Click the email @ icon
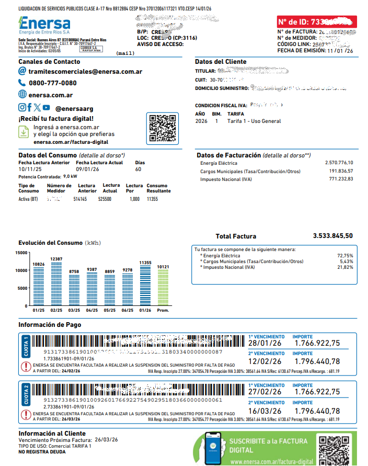The image size is (368, 466). pyautogui.click(x=22, y=71)
